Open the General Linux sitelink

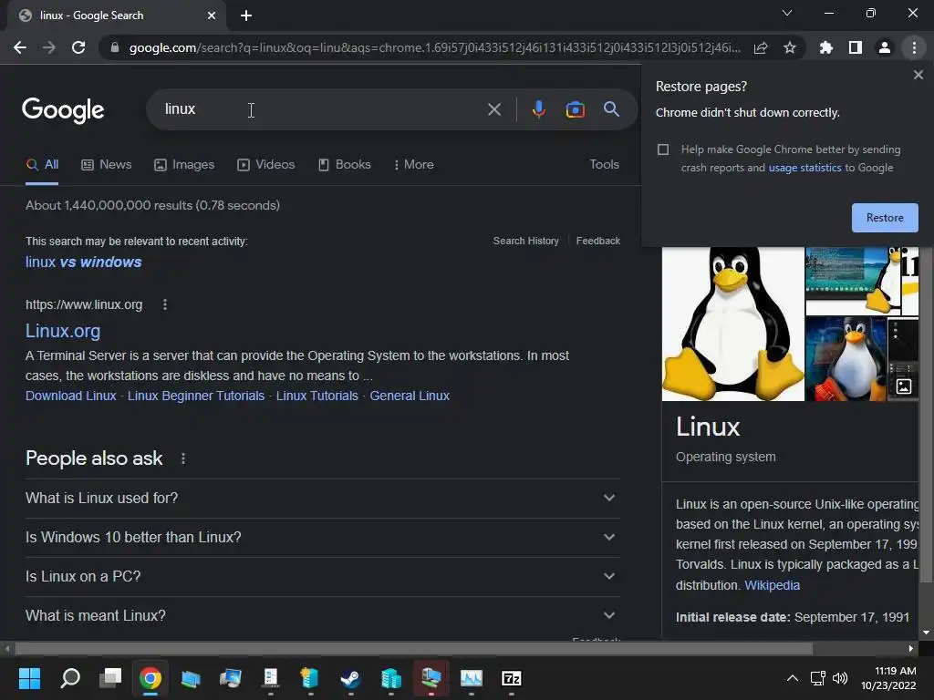[410, 396]
